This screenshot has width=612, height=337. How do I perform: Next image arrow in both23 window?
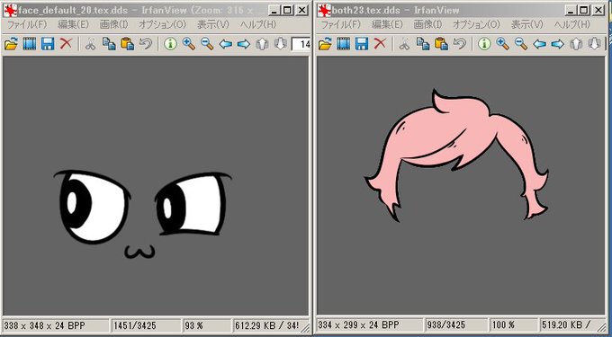coord(557,44)
